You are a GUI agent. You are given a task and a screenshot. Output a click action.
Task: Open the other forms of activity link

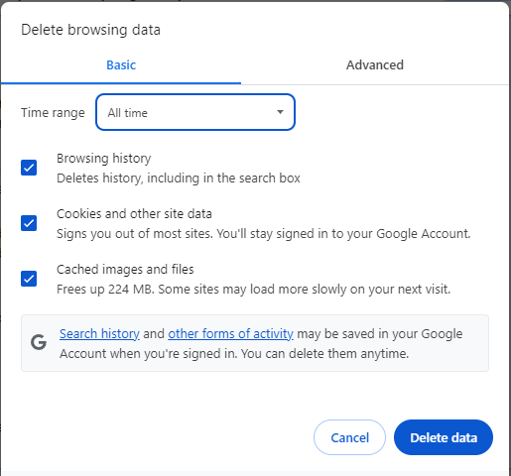click(x=230, y=334)
